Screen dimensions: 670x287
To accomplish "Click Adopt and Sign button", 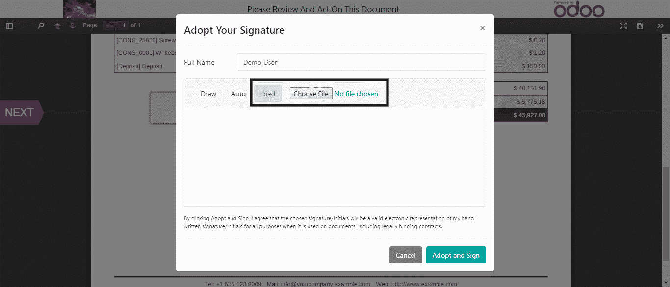I will point(456,255).
